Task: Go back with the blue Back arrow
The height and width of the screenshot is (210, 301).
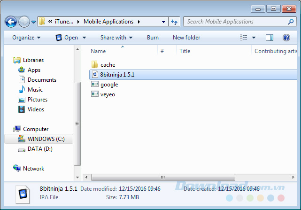Action: 11,22
